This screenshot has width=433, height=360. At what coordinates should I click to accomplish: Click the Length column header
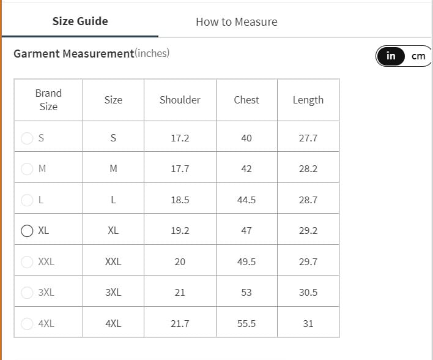pos(308,100)
